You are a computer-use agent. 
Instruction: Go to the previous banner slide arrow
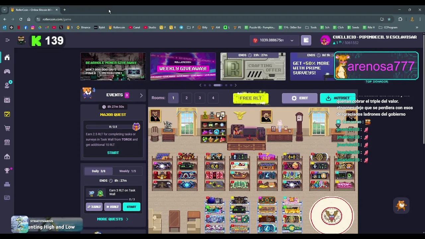coord(200,85)
